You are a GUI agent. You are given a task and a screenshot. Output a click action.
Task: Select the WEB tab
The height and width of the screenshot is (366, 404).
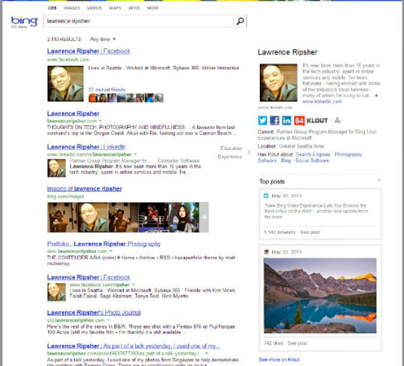click(52, 8)
